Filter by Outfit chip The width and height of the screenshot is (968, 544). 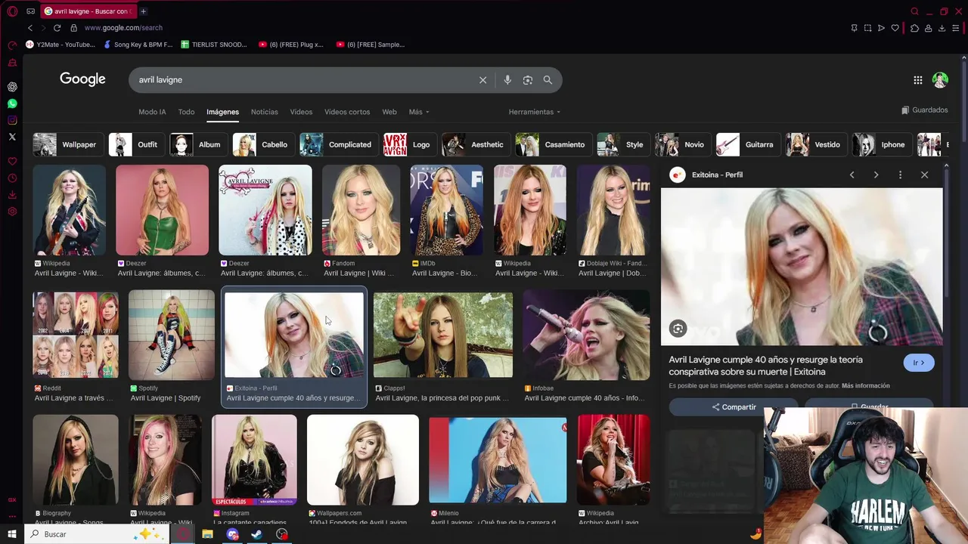click(135, 144)
